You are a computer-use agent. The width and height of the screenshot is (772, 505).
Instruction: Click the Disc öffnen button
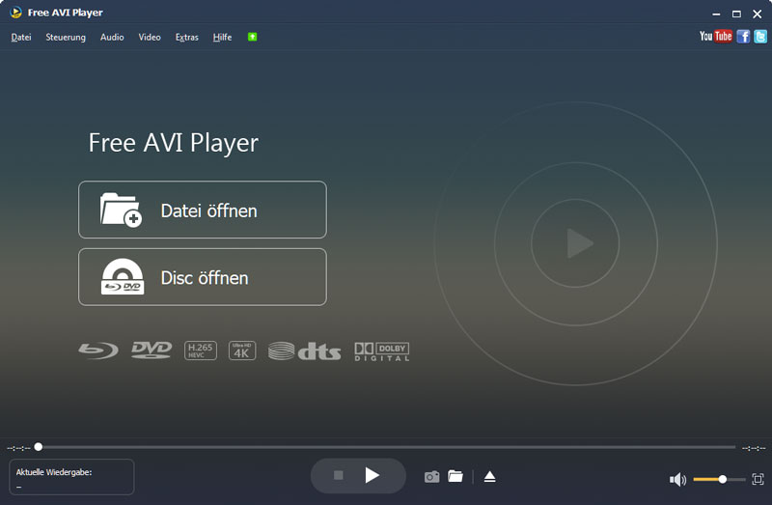[x=203, y=277]
